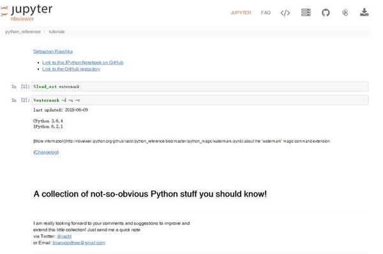This screenshot has width=383, height=254.
Task: Open the Changelog link
Action: tap(46, 152)
